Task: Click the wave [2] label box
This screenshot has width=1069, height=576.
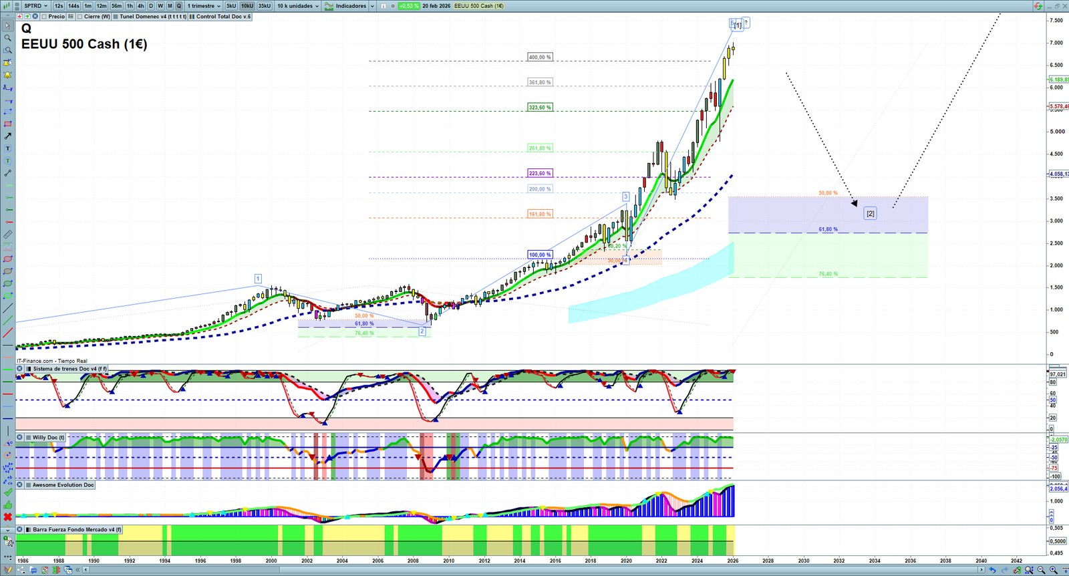Action: pyautogui.click(x=870, y=214)
